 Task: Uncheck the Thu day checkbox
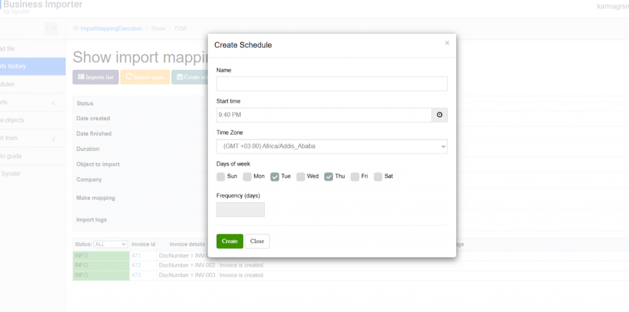[x=329, y=177]
